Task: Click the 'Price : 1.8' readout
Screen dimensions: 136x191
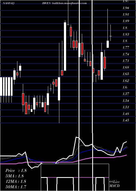Action: 16,171
